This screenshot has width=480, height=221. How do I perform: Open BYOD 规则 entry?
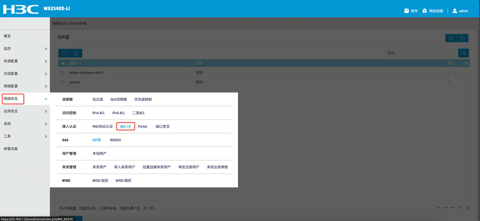[x=100, y=180]
